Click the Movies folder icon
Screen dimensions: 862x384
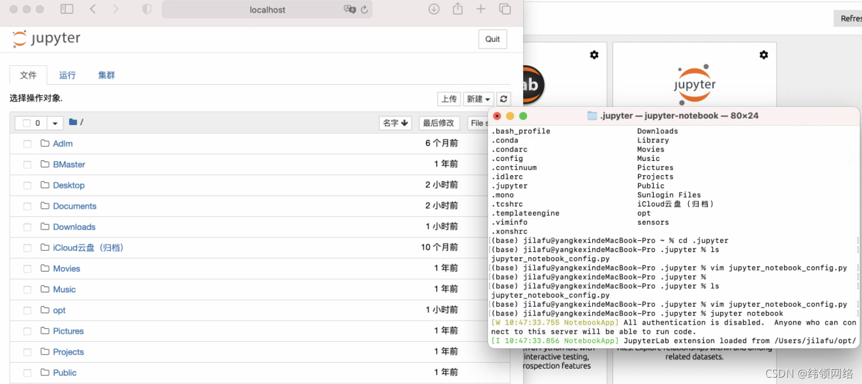[45, 268]
